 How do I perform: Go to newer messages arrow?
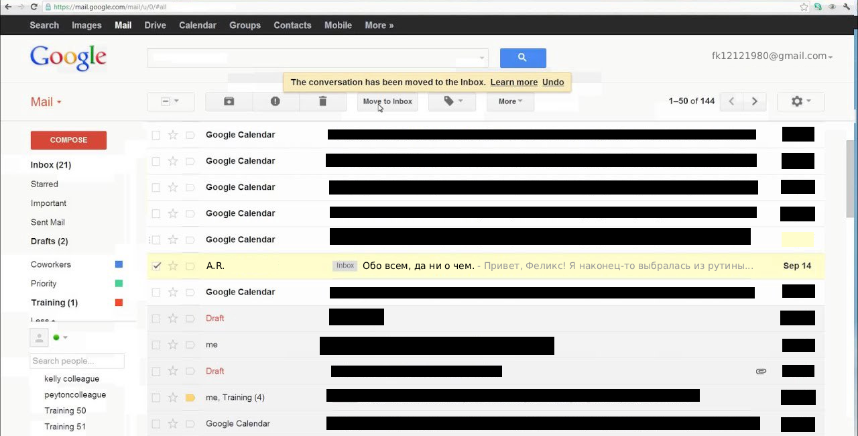731,101
